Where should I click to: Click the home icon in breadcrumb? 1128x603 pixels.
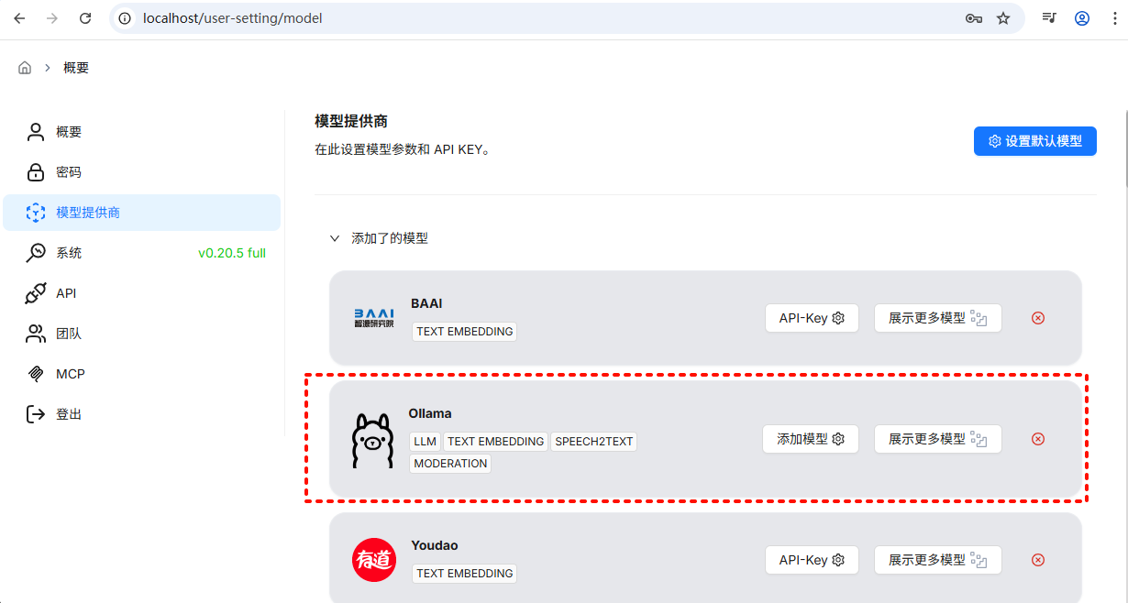(x=25, y=68)
